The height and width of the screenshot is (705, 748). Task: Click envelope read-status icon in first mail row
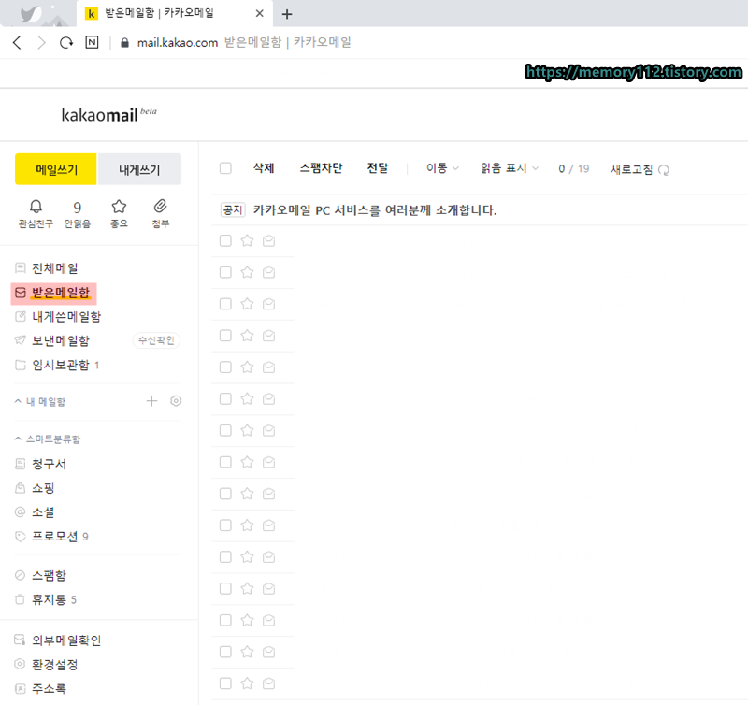[269, 241]
